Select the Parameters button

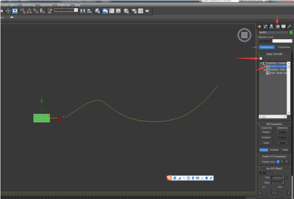[267, 47]
